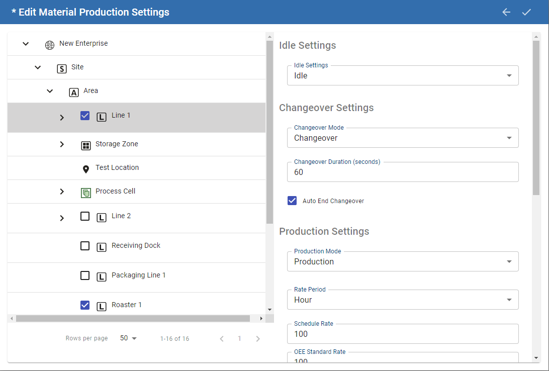Screen dimensions: 549x371
Task: Open the Idle Settings dropdown
Action: pos(403,75)
